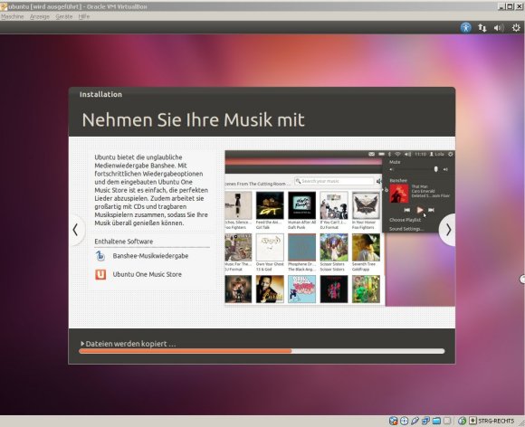Click the mouse integration status icon
Screen dimensions: 525x427
point(462,421)
